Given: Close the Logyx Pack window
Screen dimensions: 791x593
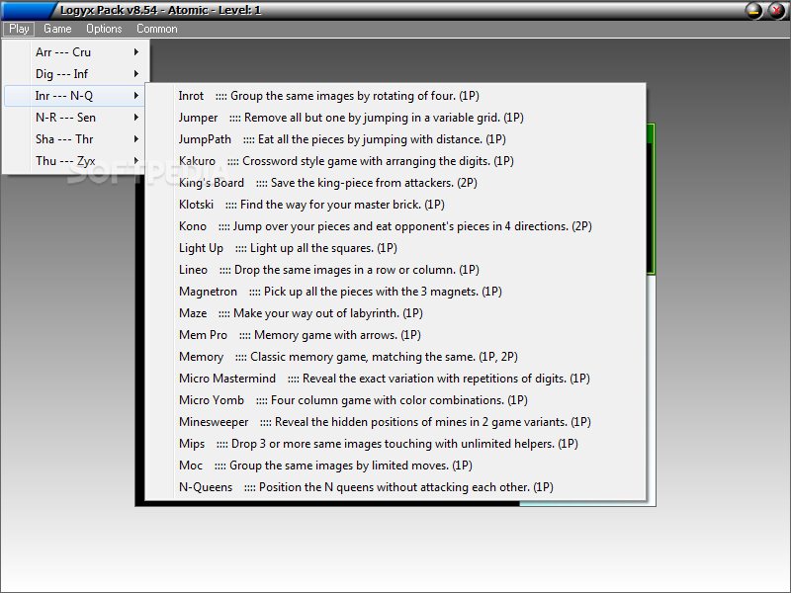Looking at the screenshot, I should click(776, 10).
